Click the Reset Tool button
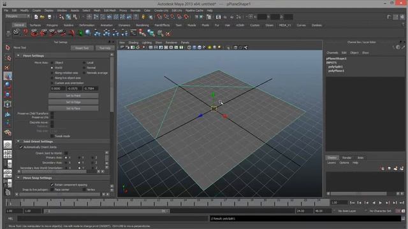This screenshot has height=229, width=408. pos(82,48)
